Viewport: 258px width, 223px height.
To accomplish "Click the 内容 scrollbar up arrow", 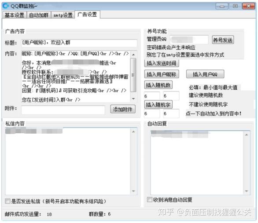I will tap(133, 55).
